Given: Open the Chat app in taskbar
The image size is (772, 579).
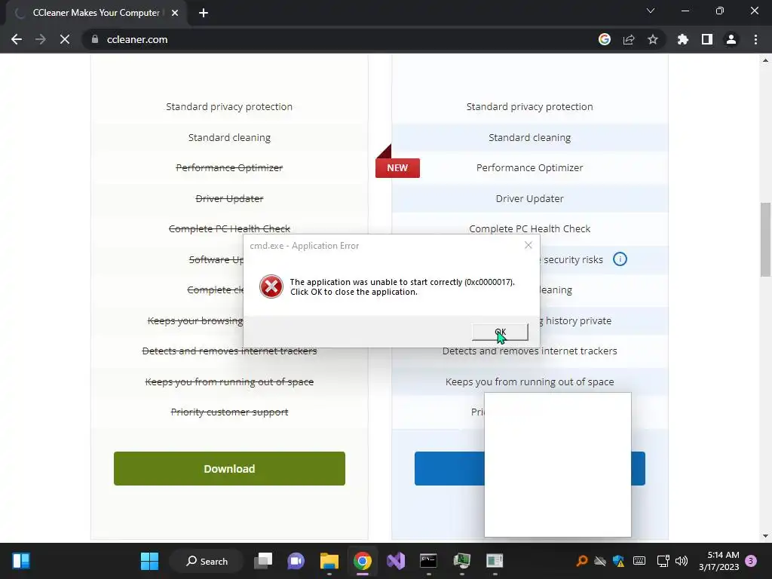Looking at the screenshot, I should point(296,561).
